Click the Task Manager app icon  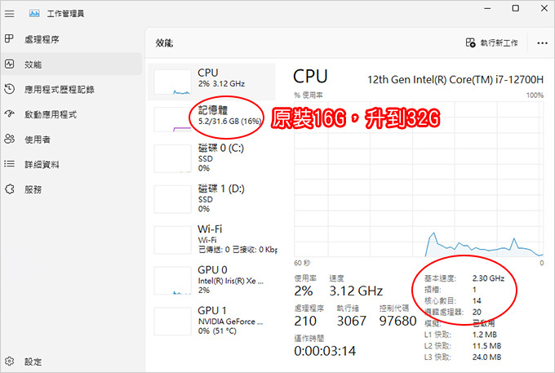coord(34,13)
